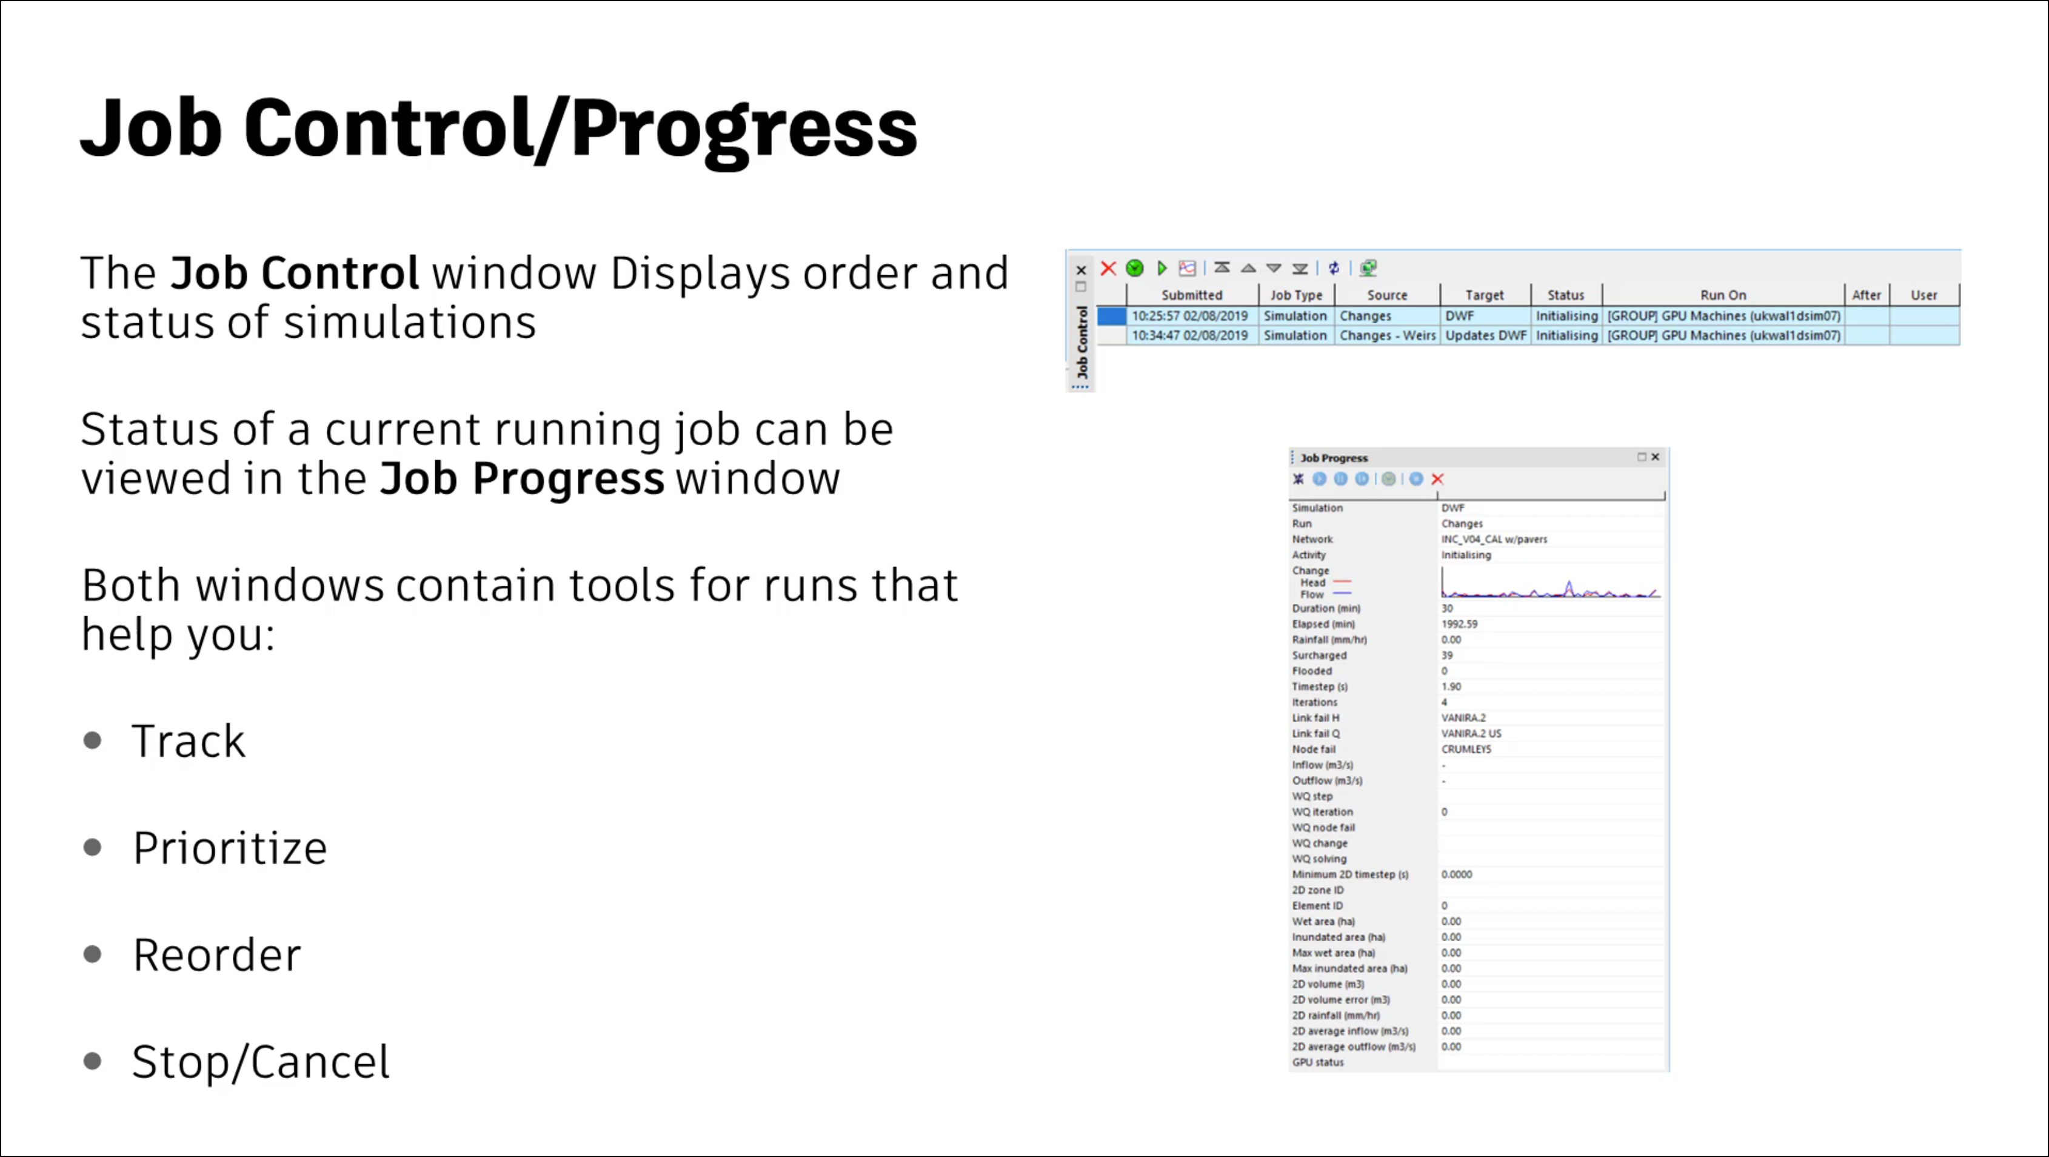Image resolution: width=2049 pixels, height=1157 pixels.
Task: Click the Elapsed (min) value 1992.59
Action: click(1459, 625)
